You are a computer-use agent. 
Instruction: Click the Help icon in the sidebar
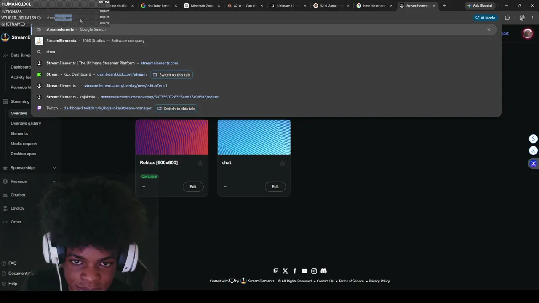click(x=4, y=283)
